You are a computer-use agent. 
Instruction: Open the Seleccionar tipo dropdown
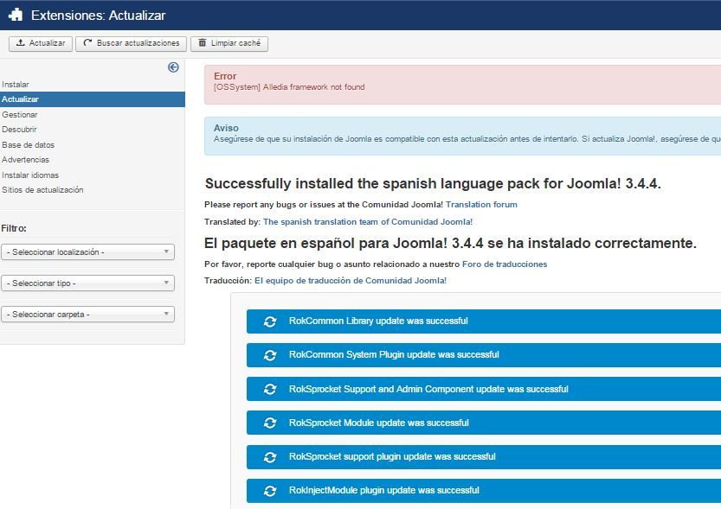(x=87, y=283)
